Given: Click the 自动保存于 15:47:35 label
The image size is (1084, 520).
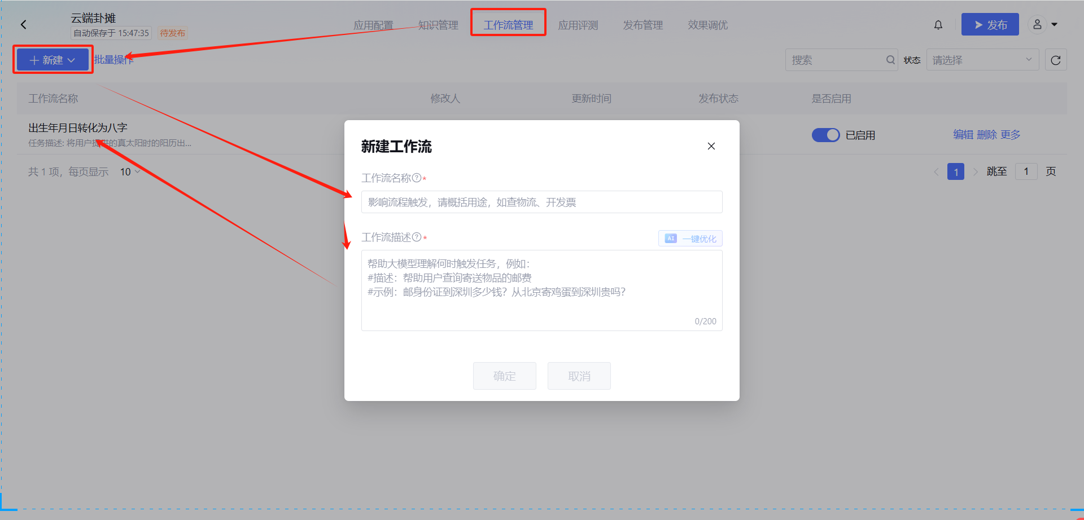Looking at the screenshot, I should point(111,33).
